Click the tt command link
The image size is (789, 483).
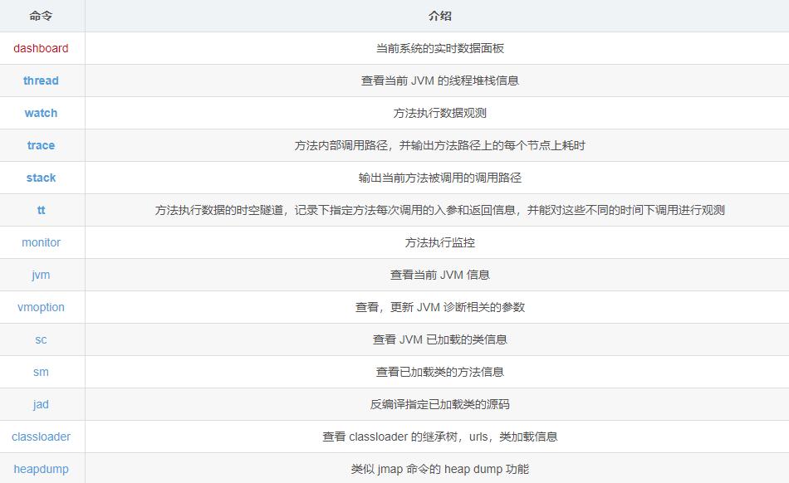point(41,210)
